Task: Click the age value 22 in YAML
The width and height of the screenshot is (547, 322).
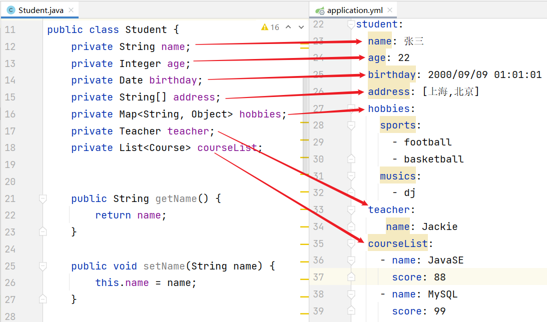Action: point(404,58)
